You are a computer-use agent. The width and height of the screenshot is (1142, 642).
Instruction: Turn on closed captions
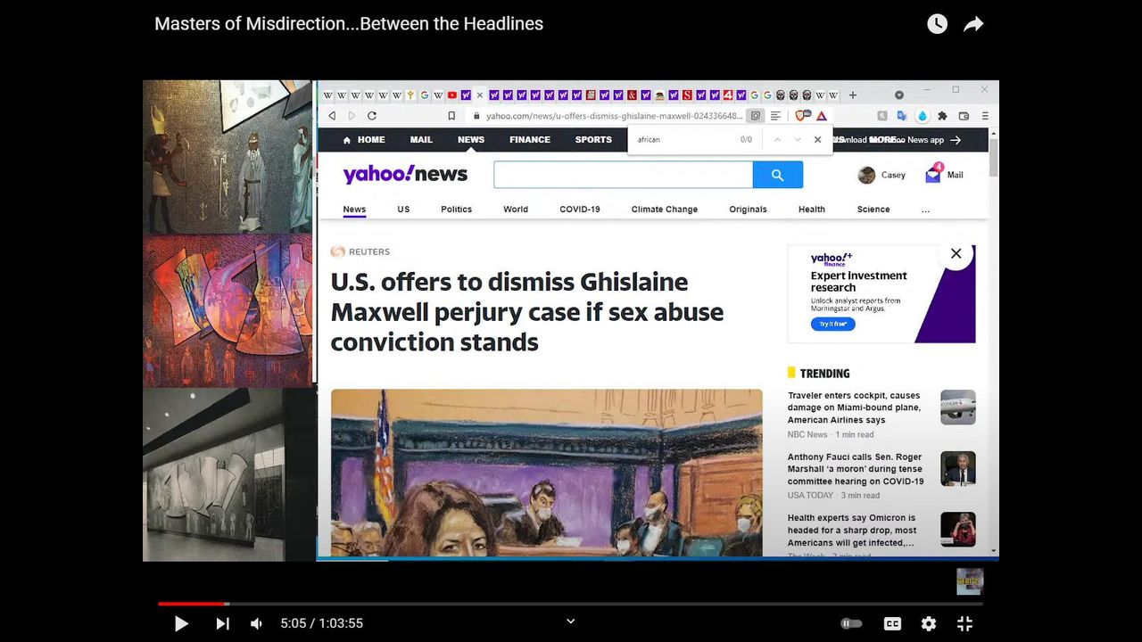(892, 624)
